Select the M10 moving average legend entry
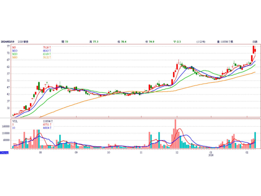 click(x=15, y=51)
